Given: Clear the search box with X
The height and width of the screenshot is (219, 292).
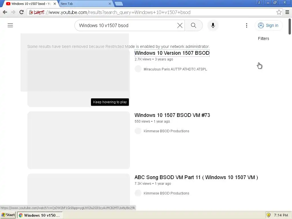Looking at the screenshot, I should pos(180,25).
